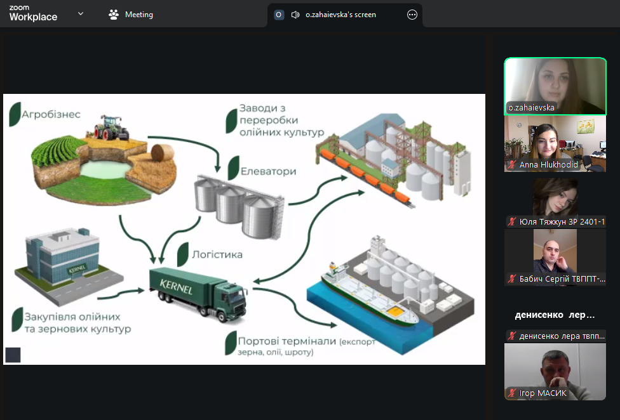Click muted mic icon on Бабич Сергій's tile
Screen dimensions: 620x420
(x=511, y=279)
